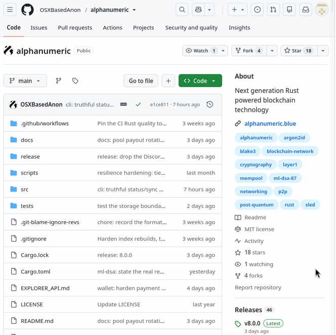Image resolution: width=336 pixels, height=335 pixels.
Task: Click Report repository link
Action: [x=258, y=287]
